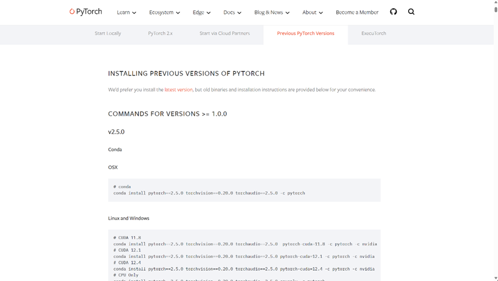Open the GitHub icon link
This screenshot has height=281, width=498.
coord(393,12)
